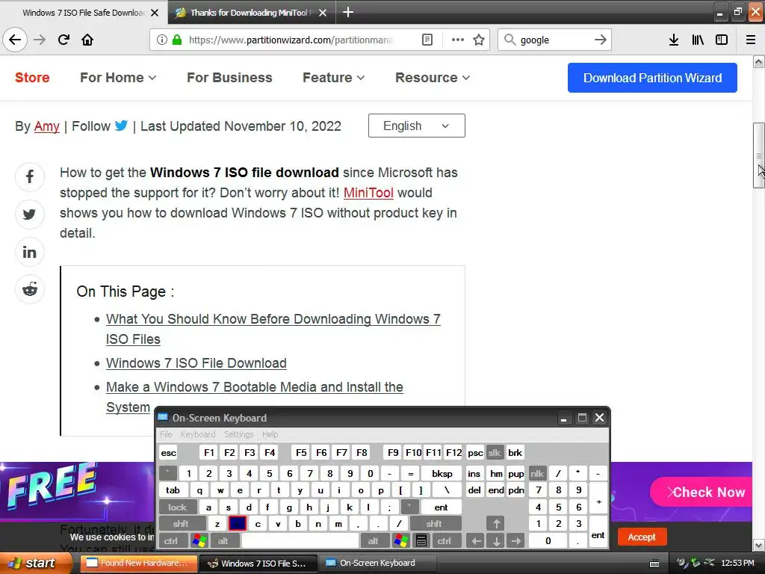Expand the Resource dropdown menu
The width and height of the screenshot is (765, 574).
click(433, 78)
